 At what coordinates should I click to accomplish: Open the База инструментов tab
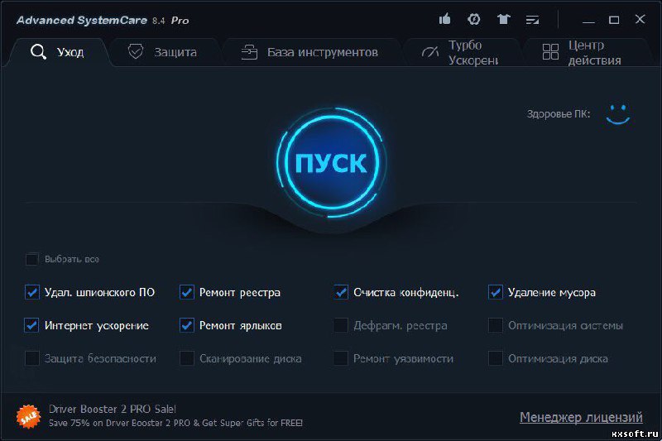(x=309, y=52)
